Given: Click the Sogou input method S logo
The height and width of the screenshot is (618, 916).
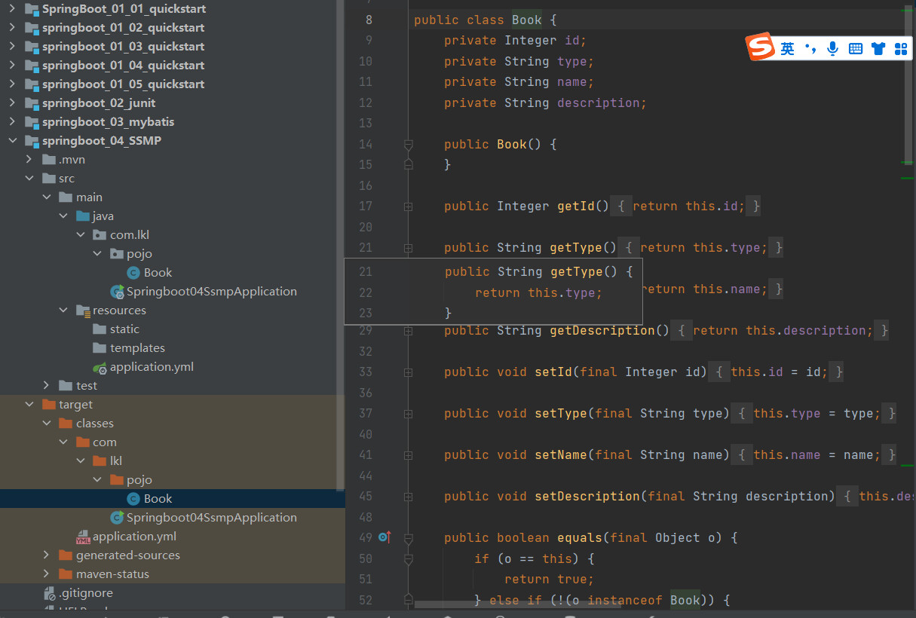Looking at the screenshot, I should coord(760,47).
